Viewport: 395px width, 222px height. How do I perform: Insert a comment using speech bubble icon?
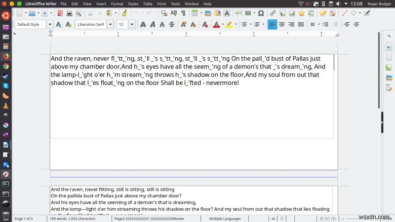(322, 13)
